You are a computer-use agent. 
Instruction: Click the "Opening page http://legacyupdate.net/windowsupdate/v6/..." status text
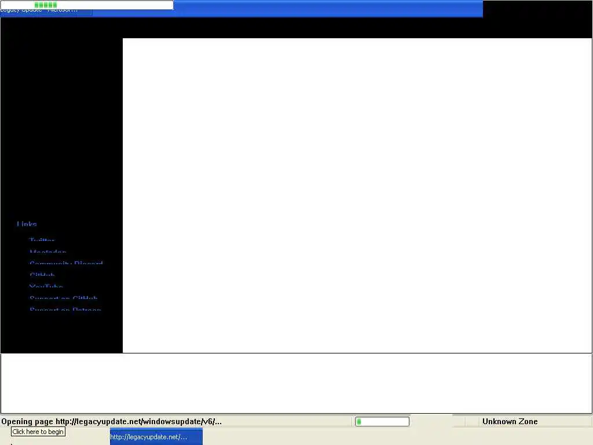(x=112, y=421)
